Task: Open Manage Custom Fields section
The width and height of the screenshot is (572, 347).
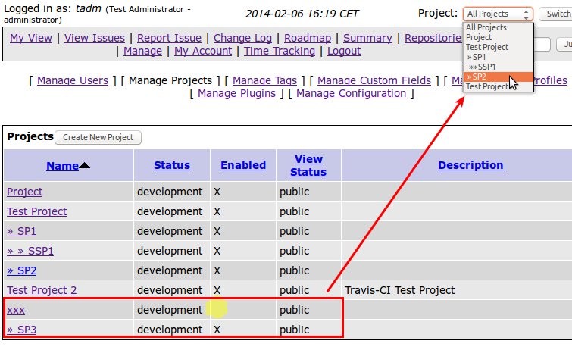Action: click(x=374, y=80)
